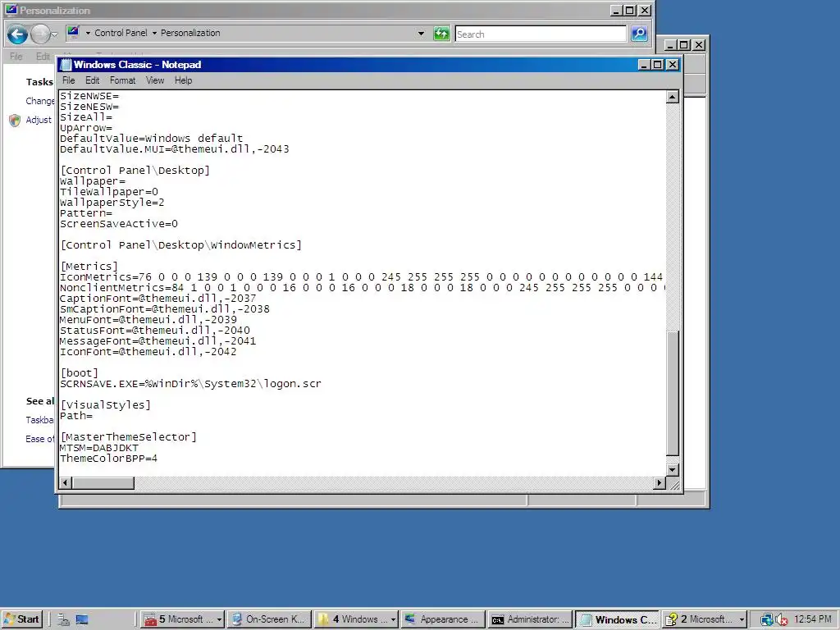Screen dimensions: 840x630
Task: Close the window behind Notepad
Action: click(699, 45)
